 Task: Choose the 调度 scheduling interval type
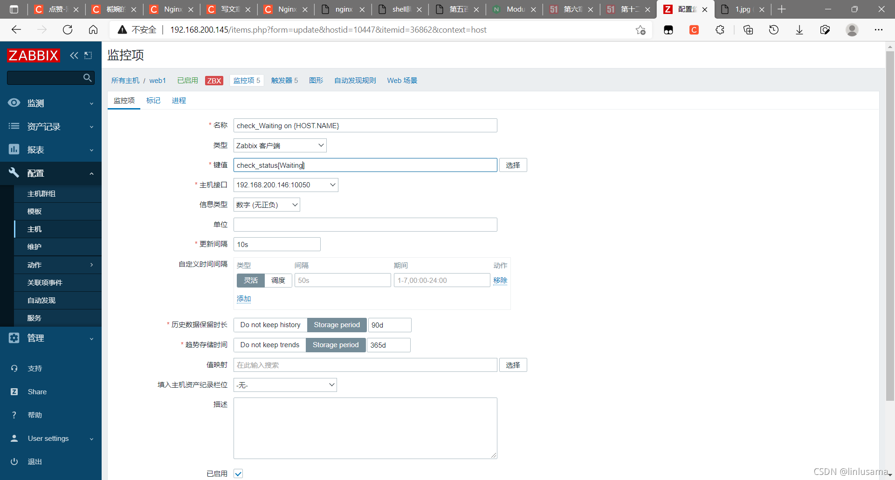pyautogui.click(x=278, y=280)
